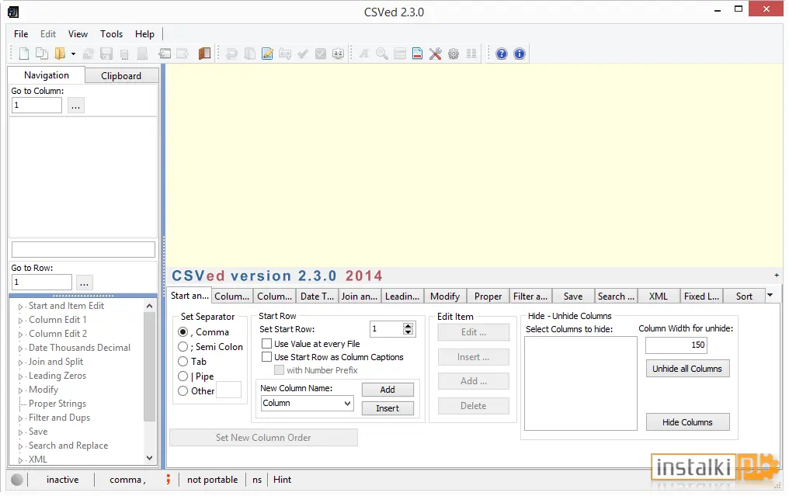This screenshot has width=789, height=496.
Task: Click the Go to Column input field
Action: [x=36, y=105]
